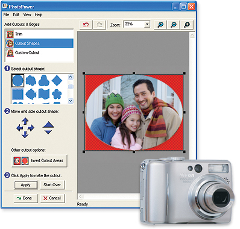Click the zoom in magnifier
This screenshot has width=240, height=229.
[x=160, y=25]
